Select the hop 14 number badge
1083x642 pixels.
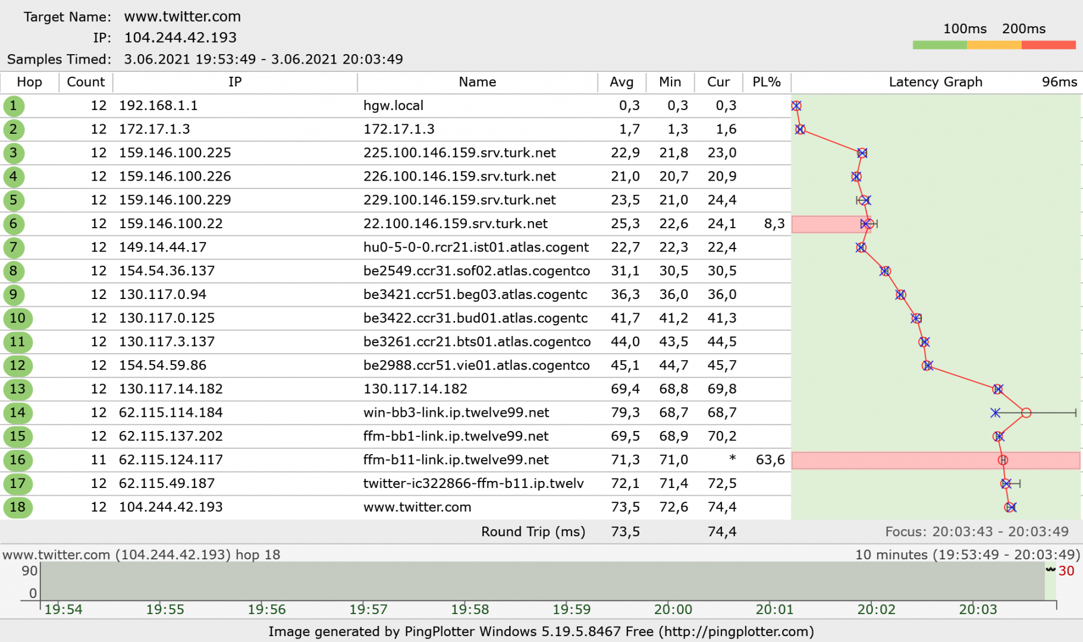tap(17, 413)
